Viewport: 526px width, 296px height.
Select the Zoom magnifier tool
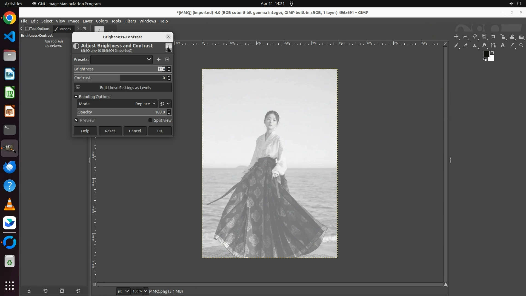pyautogui.click(x=521, y=45)
